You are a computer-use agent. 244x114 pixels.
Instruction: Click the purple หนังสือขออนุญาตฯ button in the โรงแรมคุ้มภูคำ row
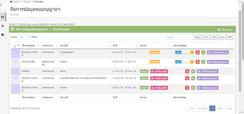tap(218, 52)
